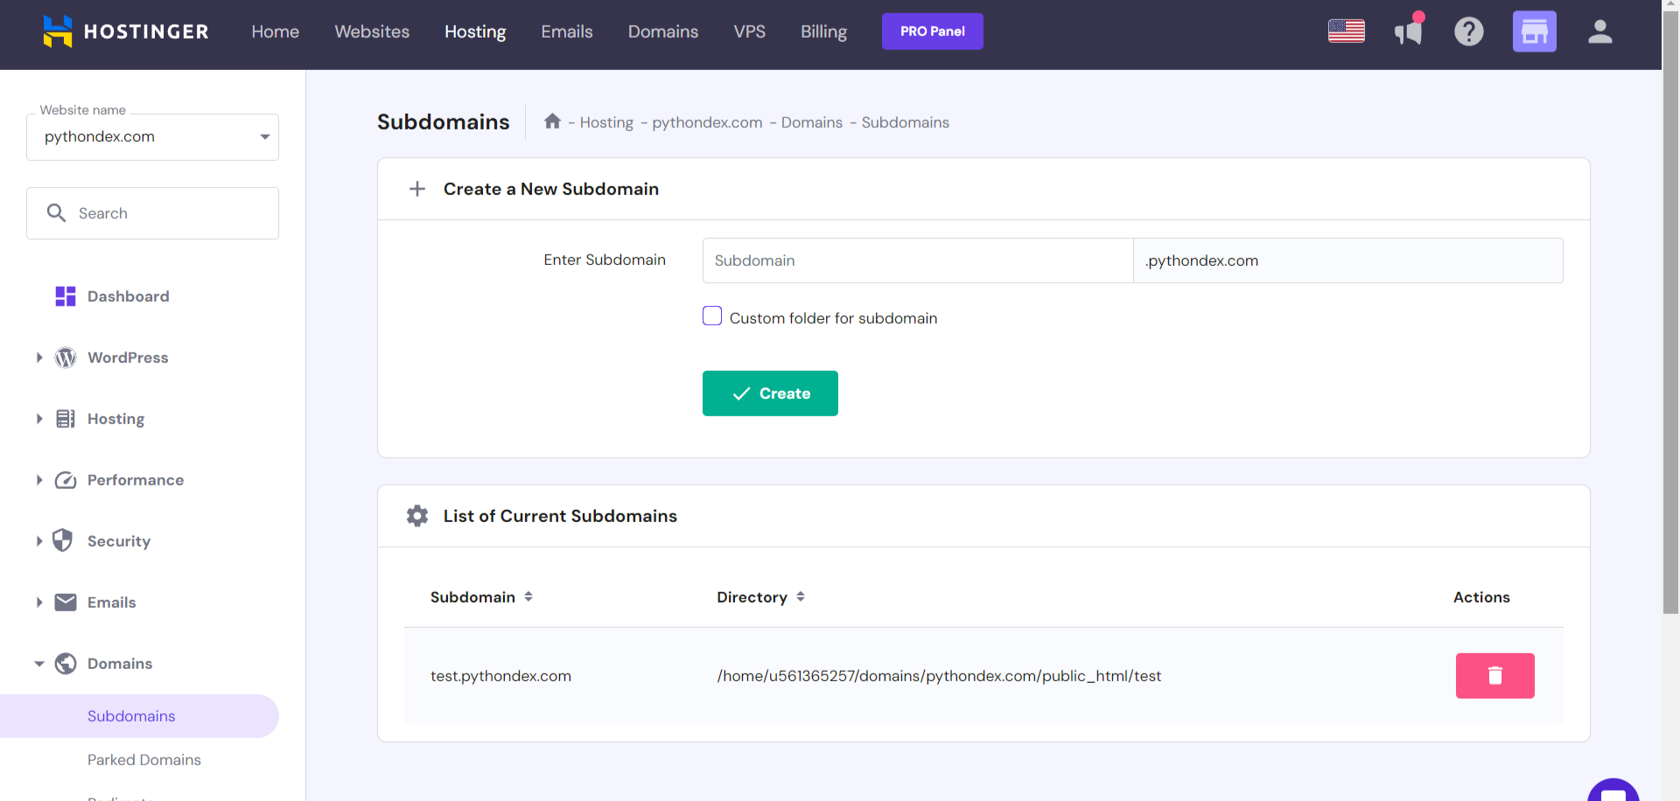Click the home breadcrumb icon

[x=552, y=122]
